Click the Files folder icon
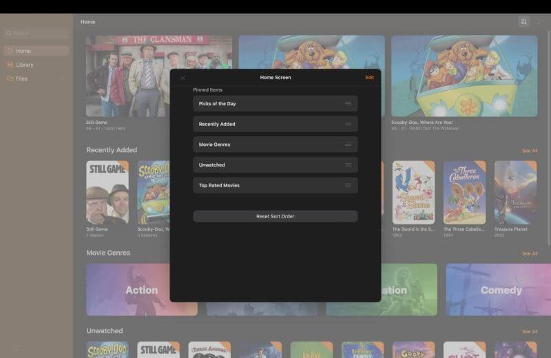 (x=10, y=78)
